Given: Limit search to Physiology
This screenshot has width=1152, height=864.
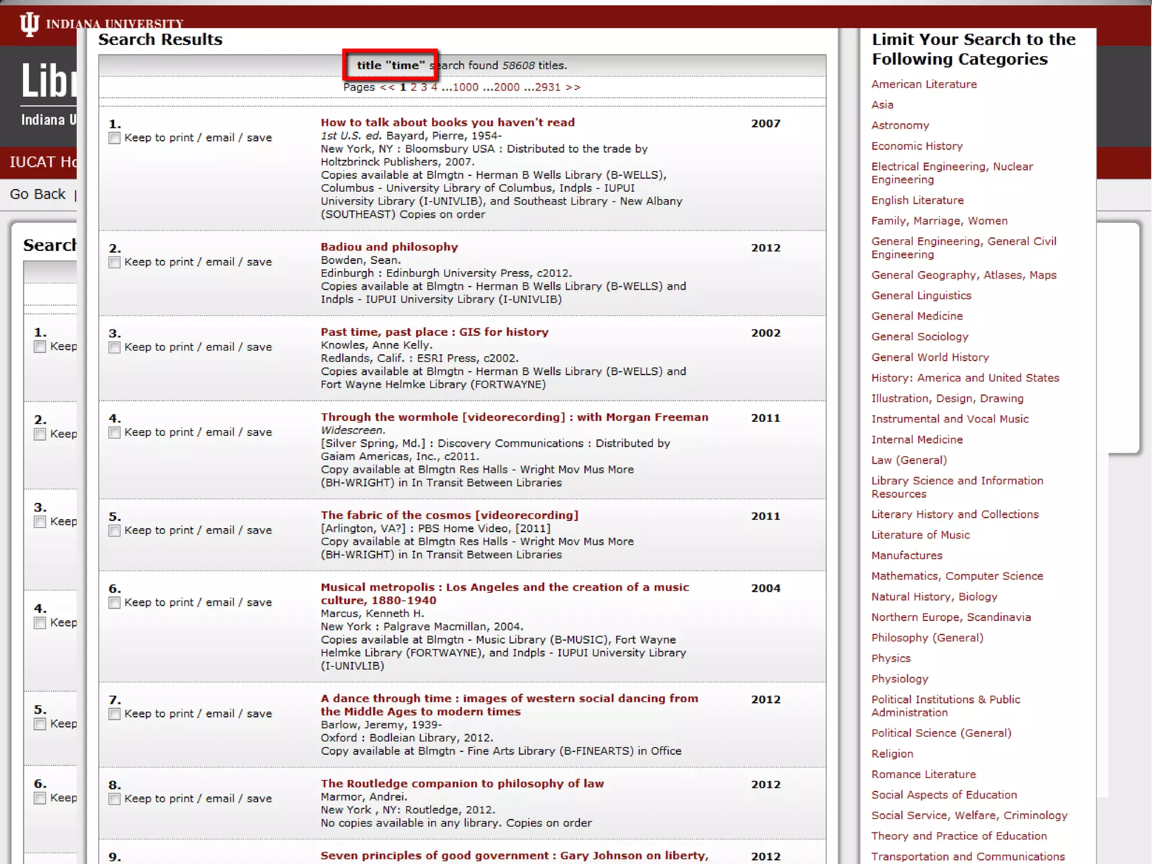Looking at the screenshot, I should [x=900, y=679].
